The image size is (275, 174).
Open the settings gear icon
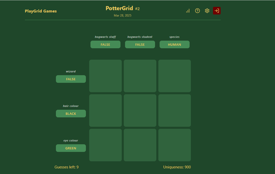[x=207, y=11]
